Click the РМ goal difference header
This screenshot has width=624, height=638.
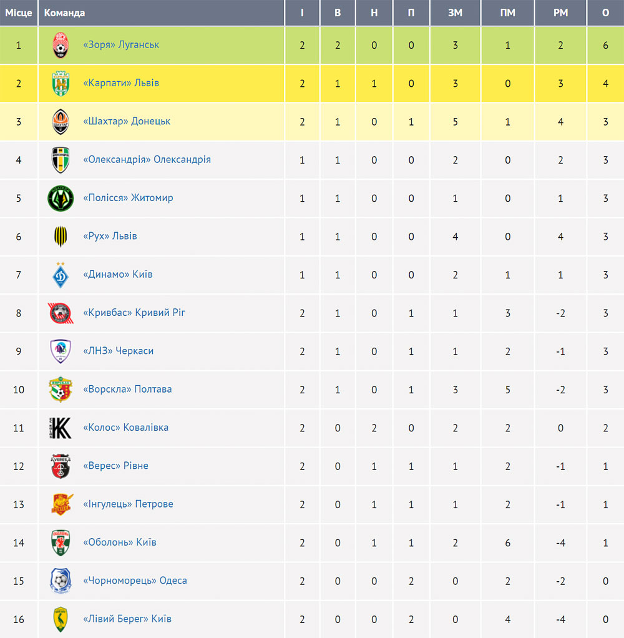click(560, 12)
